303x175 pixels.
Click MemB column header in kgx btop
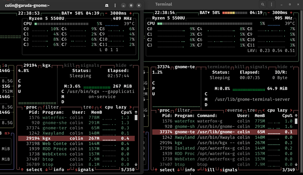pos(97,113)
